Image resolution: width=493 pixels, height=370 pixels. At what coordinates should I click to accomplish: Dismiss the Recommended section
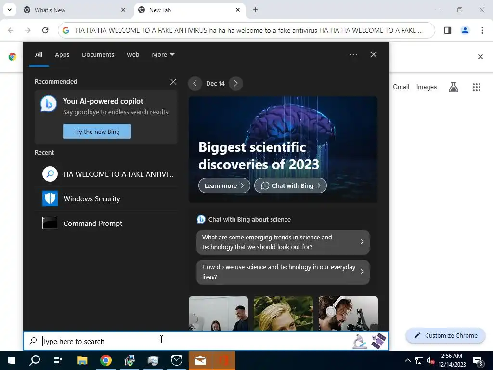click(173, 82)
